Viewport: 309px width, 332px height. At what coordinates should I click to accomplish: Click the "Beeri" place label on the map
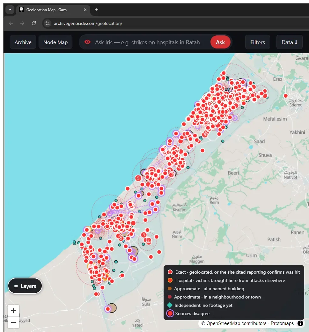(233, 173)
